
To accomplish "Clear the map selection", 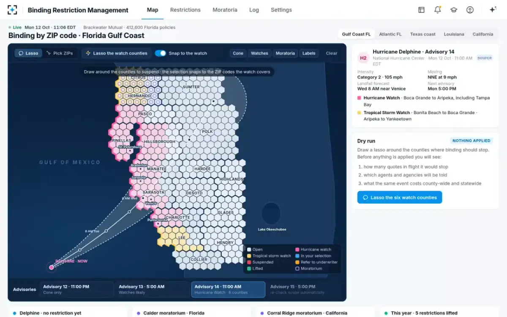I will [x=332, y=53].
